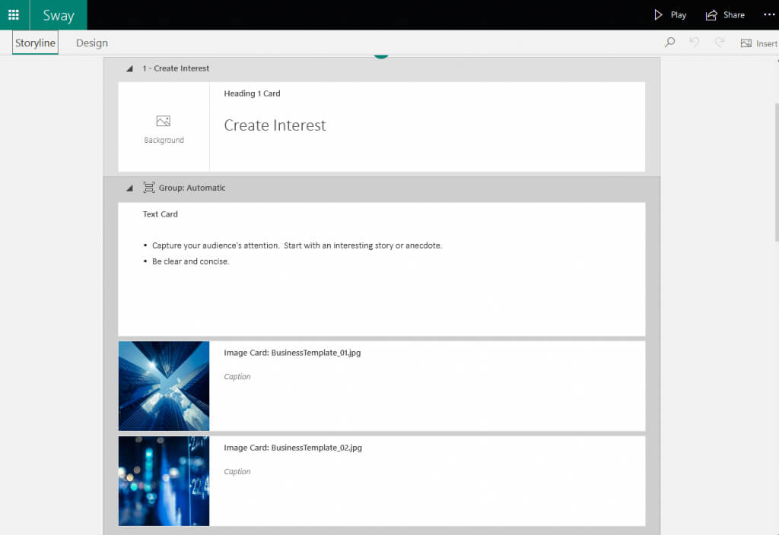
Task: Add a Background image to heading card
Action: [x=164, y=128]
